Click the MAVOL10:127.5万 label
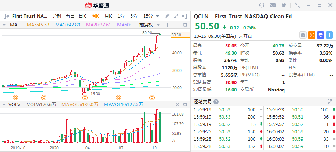 point(123,105)
